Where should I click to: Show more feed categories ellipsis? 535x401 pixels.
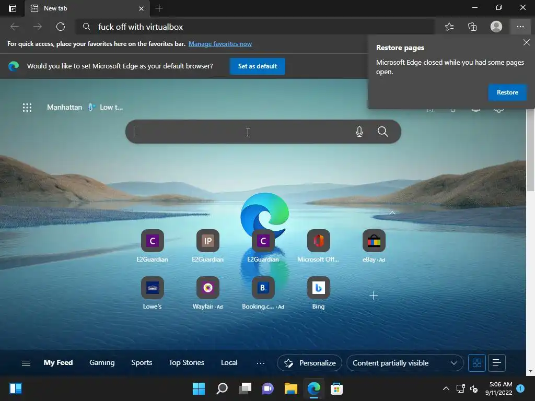261,363
